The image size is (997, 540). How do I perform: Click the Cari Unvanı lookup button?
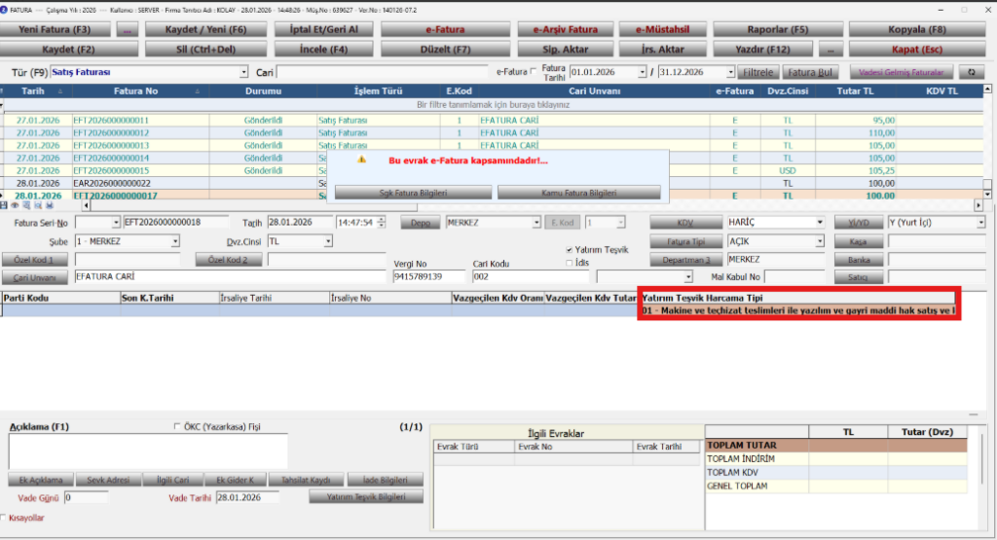(x=34, y=277)
